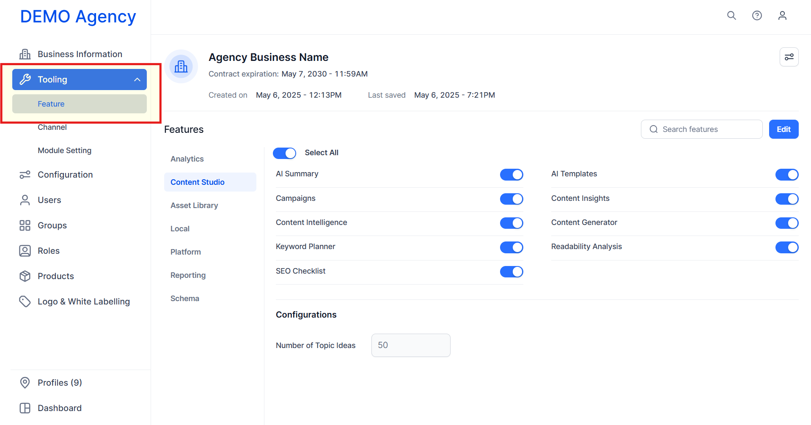This screenshot has height=425, width=811.
Task: Click the Products box icon
Action: pos(25,276)
